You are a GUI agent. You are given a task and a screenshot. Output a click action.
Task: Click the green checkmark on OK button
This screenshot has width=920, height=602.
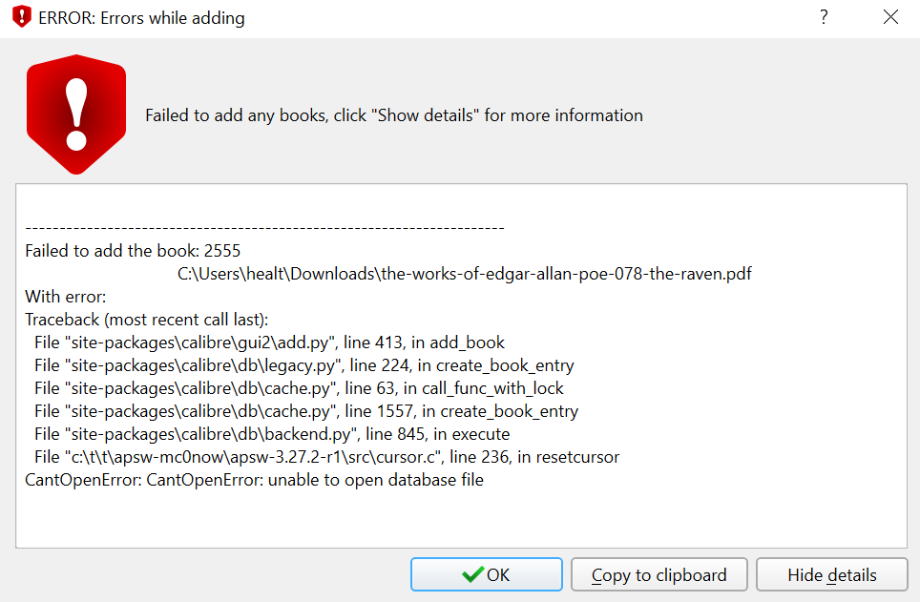[471, 575]
